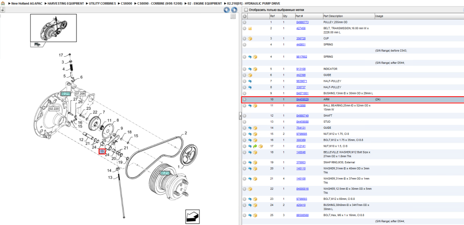
Task: Open the UTILITY COMBINES breadcrumb
Action: click(x=103, y=3)
